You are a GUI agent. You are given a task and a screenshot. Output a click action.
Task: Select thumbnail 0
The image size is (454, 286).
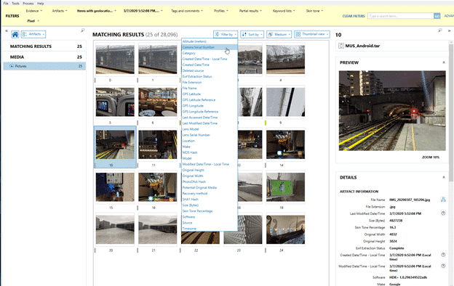pyautogui.click(x=115, y=60)
